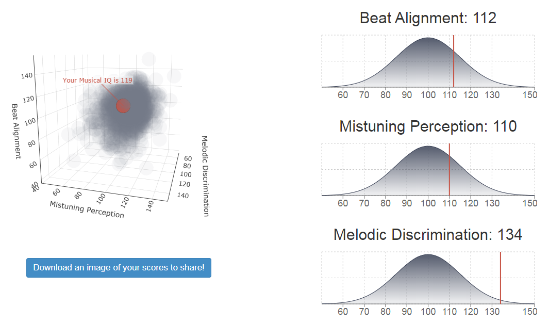The height and width of the screenshot is (322, 549).
Task: Click the 150 tick label under Beat Alignment chart
Action: click(x=530, y=95)
